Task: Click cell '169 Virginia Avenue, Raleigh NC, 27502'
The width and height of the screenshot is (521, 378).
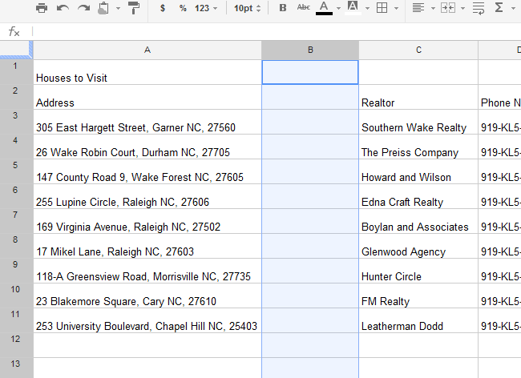Action: [147, 221]
